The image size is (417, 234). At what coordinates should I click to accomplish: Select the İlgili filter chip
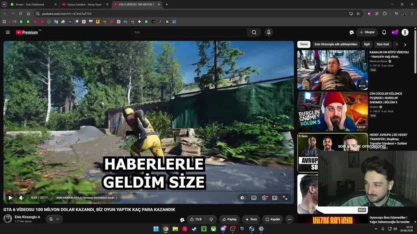click(367, 44)
